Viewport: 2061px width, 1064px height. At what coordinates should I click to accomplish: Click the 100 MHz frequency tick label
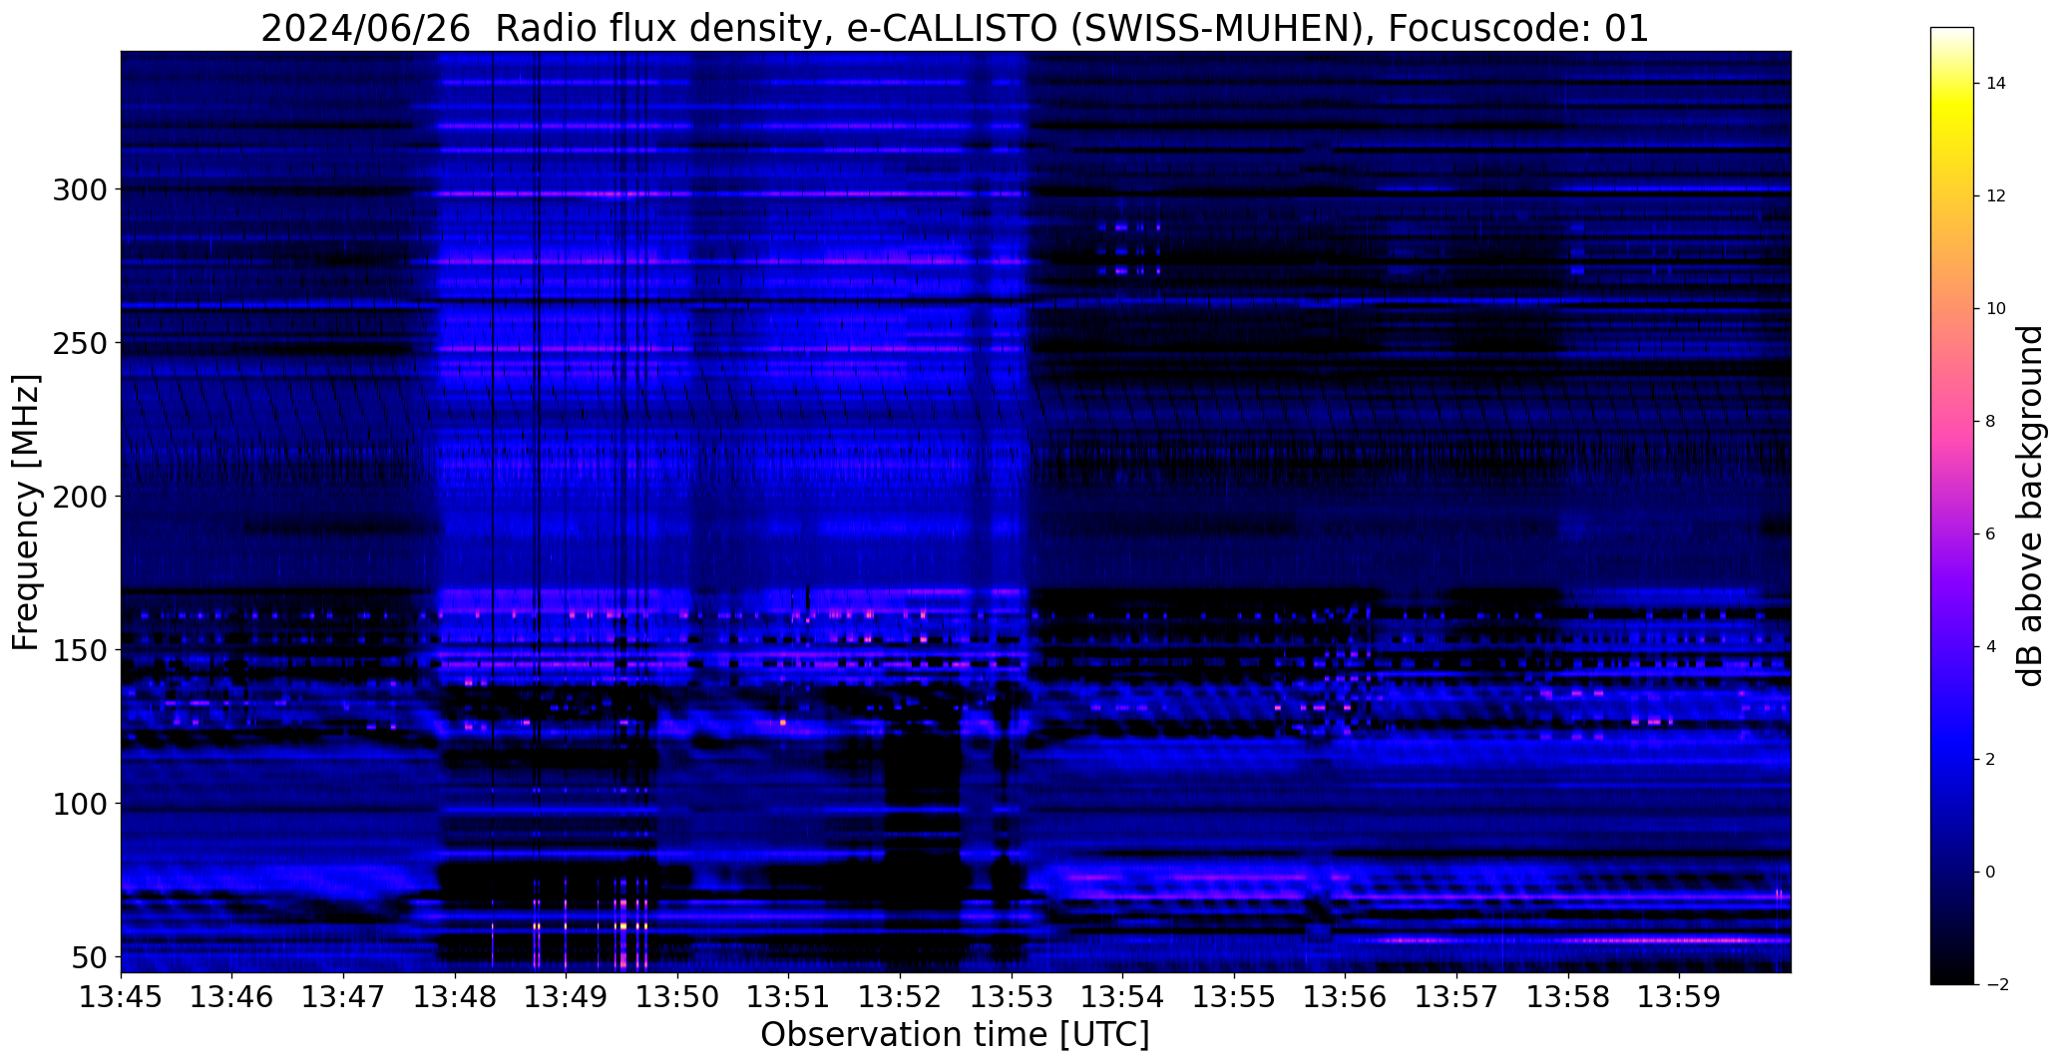click(80, 804)
